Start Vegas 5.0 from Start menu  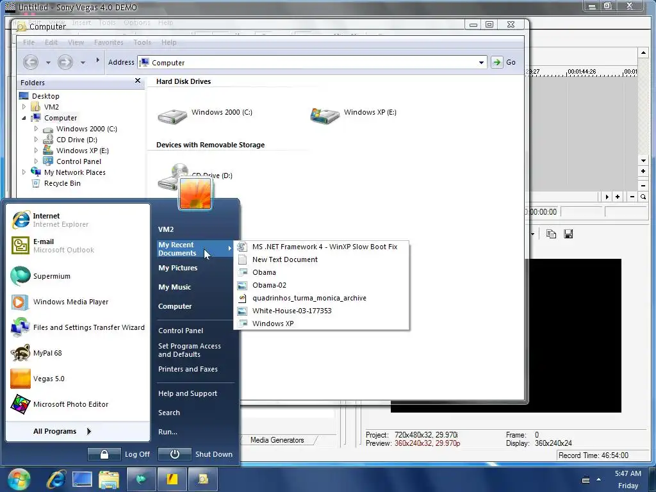pyautogui.click(x=78, y=379)
